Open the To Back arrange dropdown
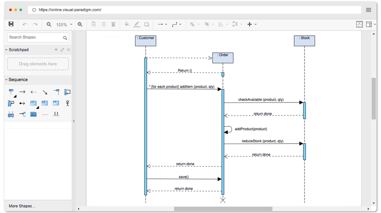The image size is (381, 213). click(209, 25)
